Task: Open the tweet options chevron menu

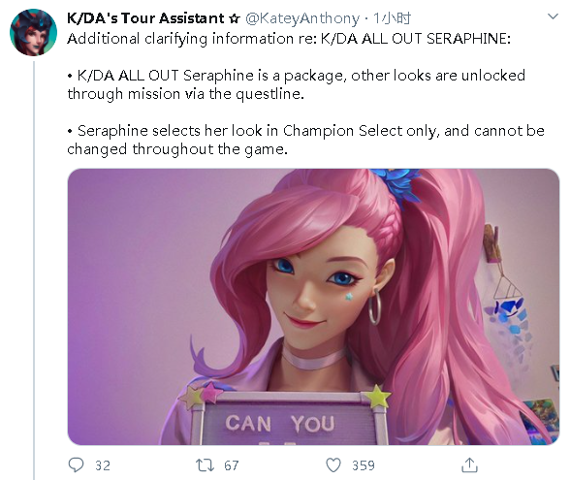Action: pyautogui.click(x=553, y=16)
